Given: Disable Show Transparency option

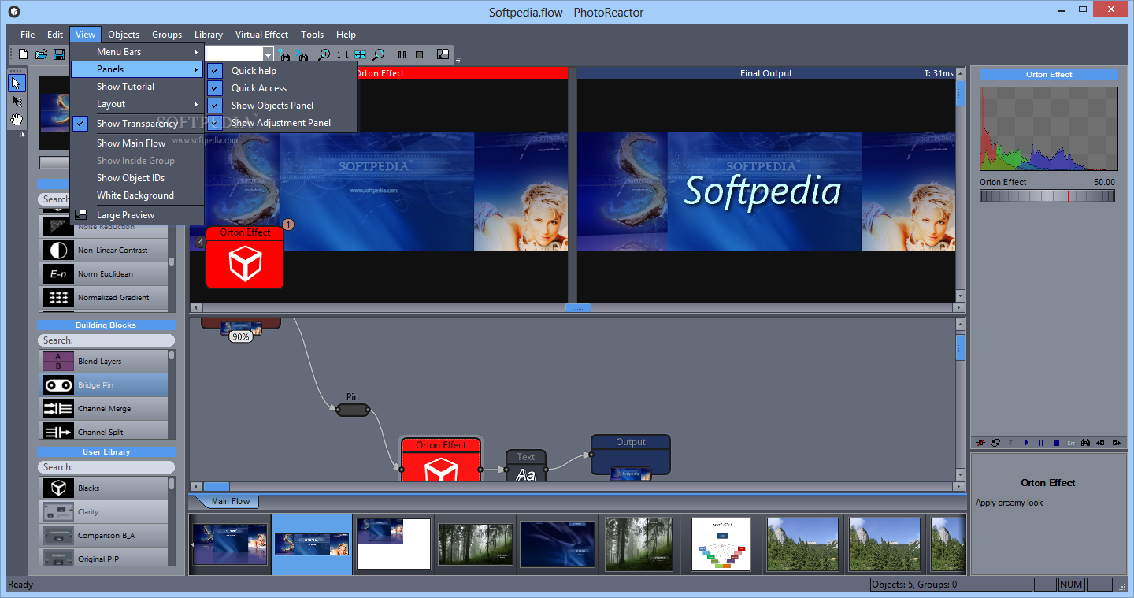Looking at the screenshot, I should (137, 124).
